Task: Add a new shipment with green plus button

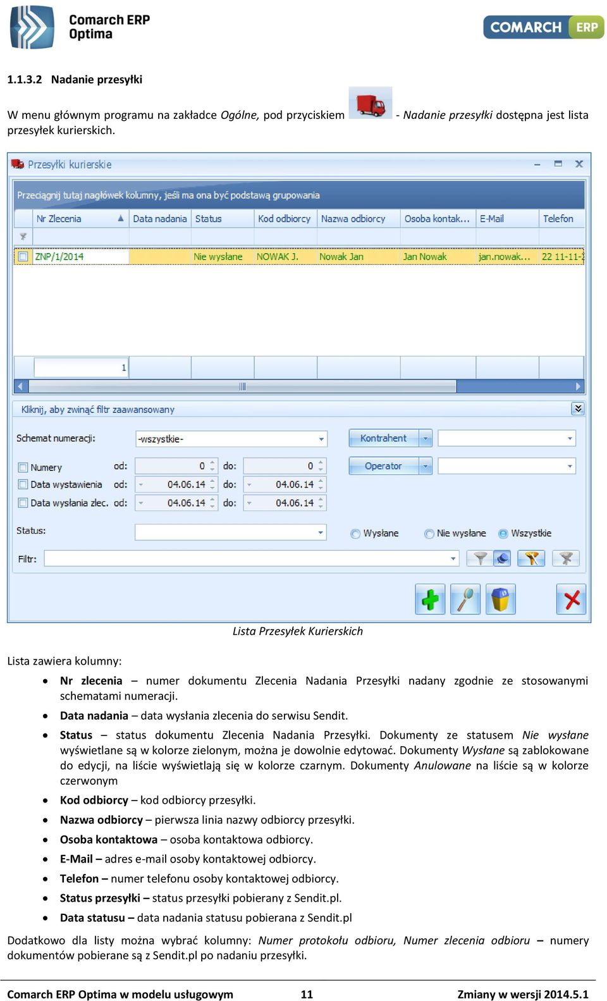Action: [x=430, y=599]
